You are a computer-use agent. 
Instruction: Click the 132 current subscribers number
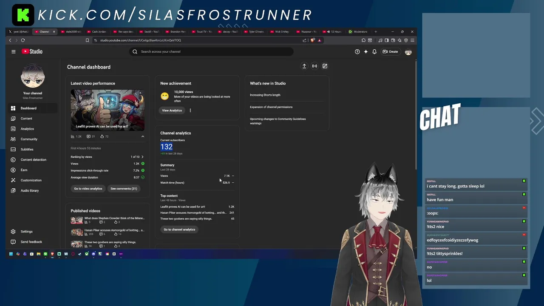point(167,147)
